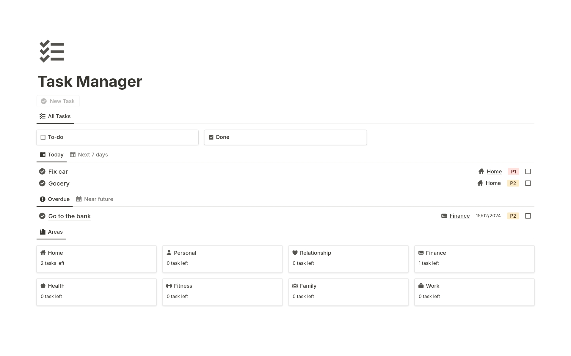Click the P2 priority tag on Go to the bank
The height and width of the screenshot is (356, 571).
[513, 216]
